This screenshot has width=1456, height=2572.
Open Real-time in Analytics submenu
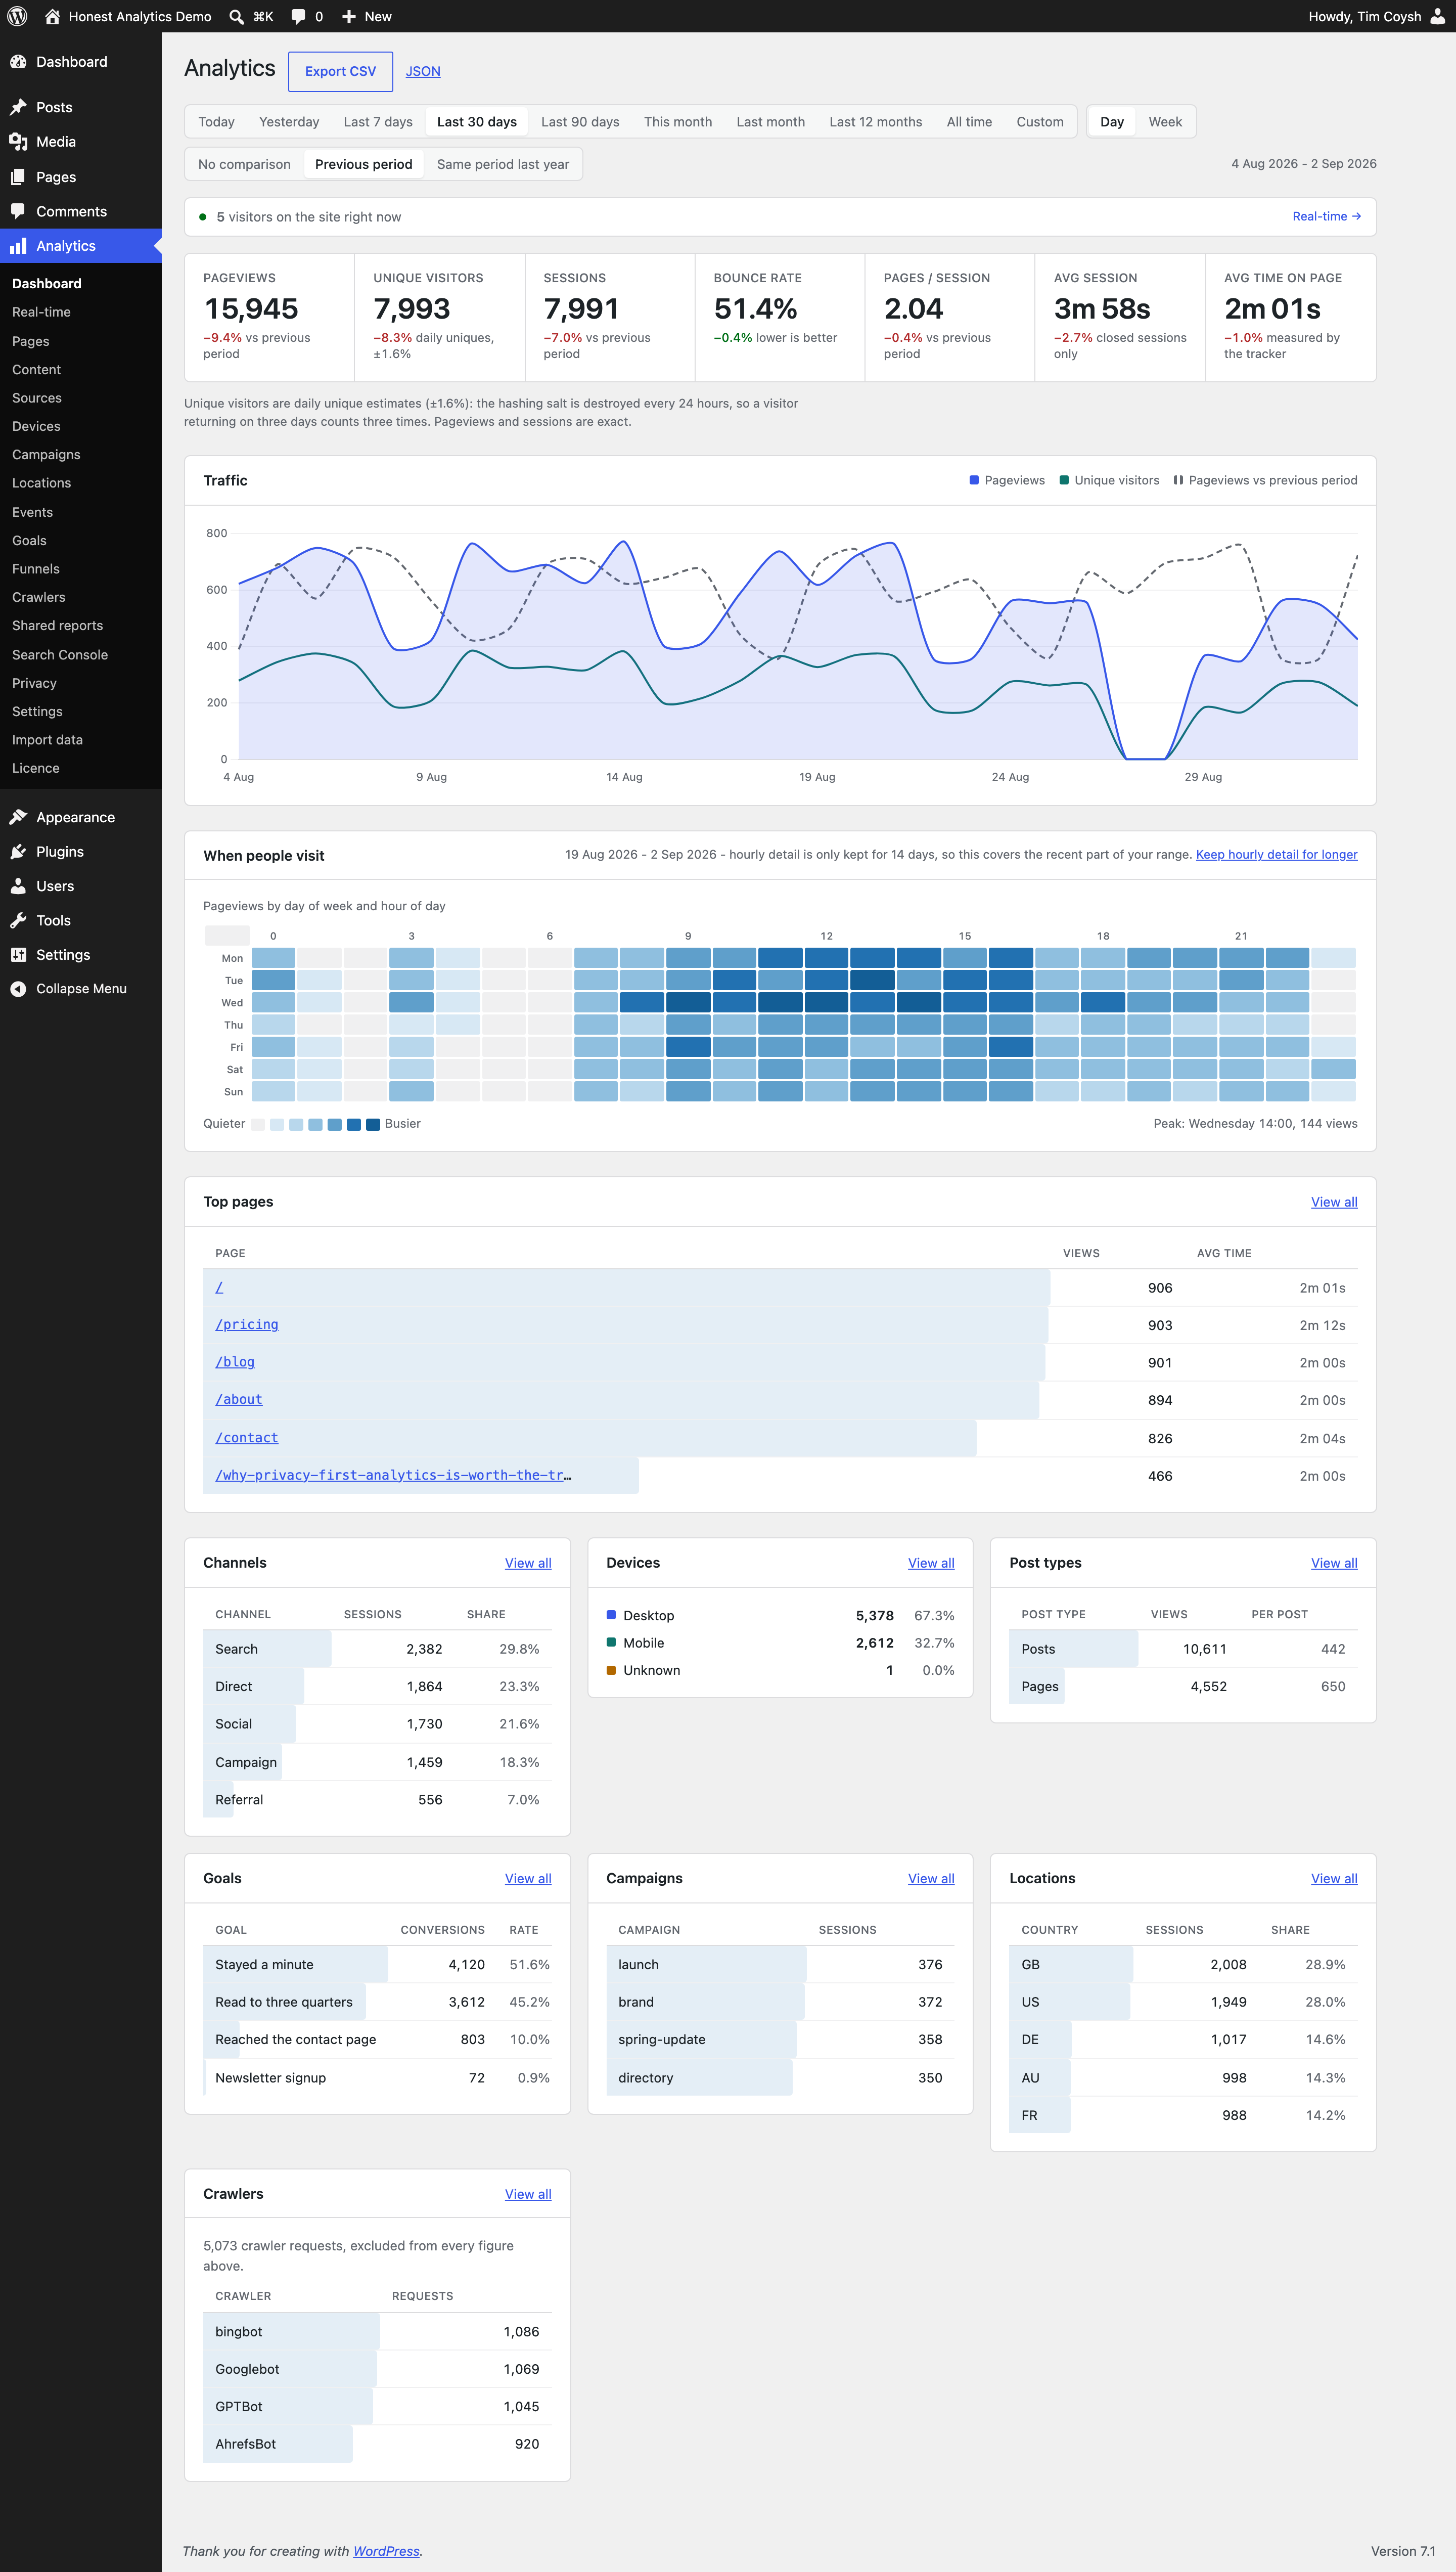(x=41, y=312)
